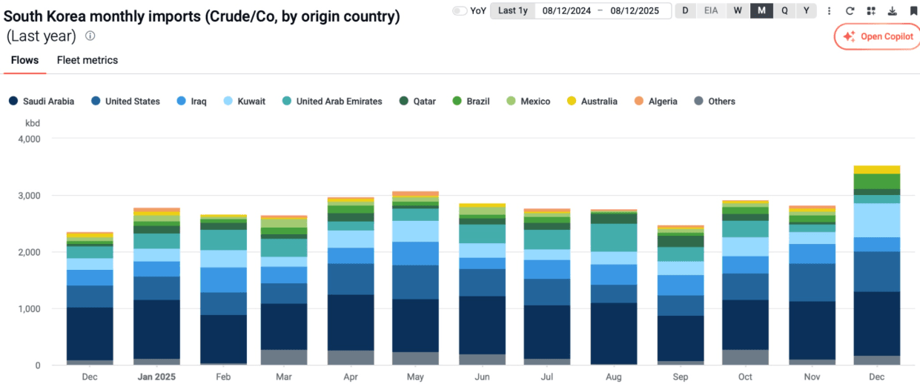920x387 pixels.
Task: Click the refresh chart icon
Action: (x=850, y=11)
